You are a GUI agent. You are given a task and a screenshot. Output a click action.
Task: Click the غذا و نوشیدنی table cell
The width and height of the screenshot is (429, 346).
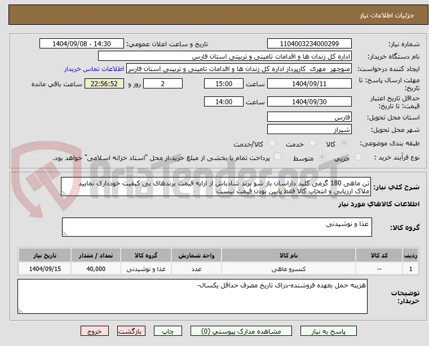[146, 269]
